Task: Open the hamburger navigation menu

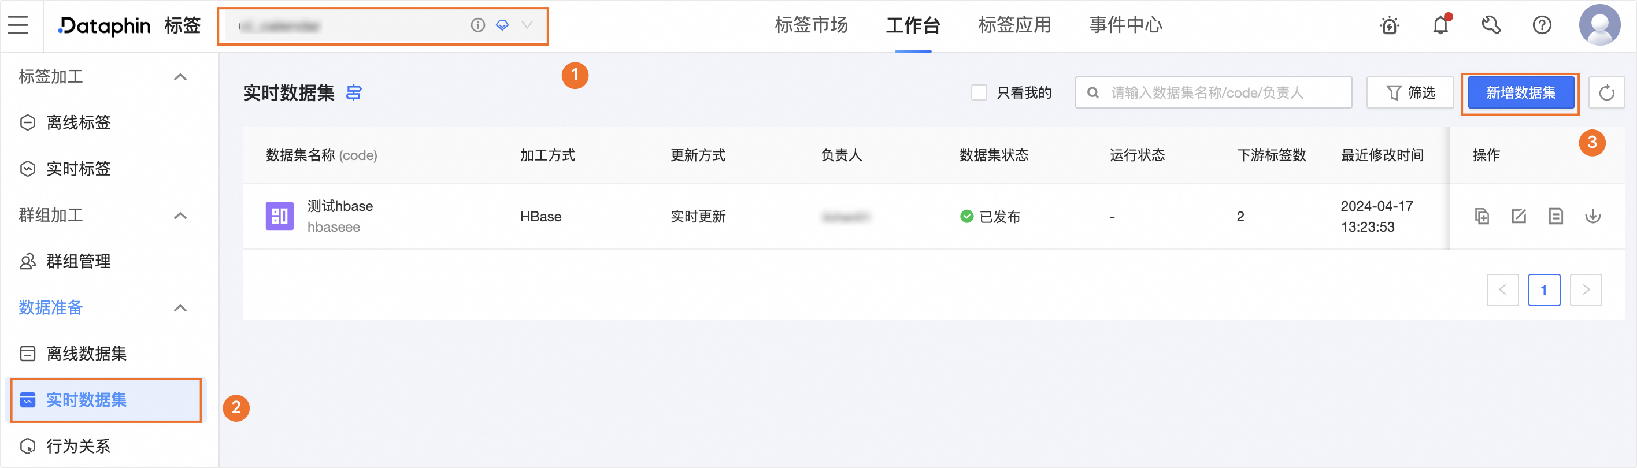Action: tap(18, 25)
